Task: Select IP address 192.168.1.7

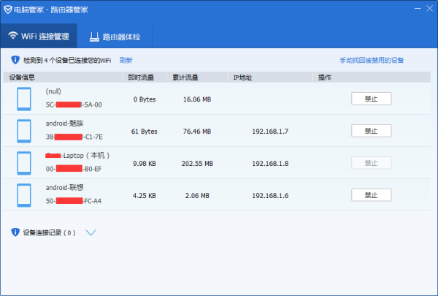Action: coord(270,132)
